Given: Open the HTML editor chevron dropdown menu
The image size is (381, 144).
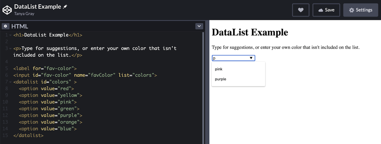Looking at the screenshot, I should (x=199, y=26).
